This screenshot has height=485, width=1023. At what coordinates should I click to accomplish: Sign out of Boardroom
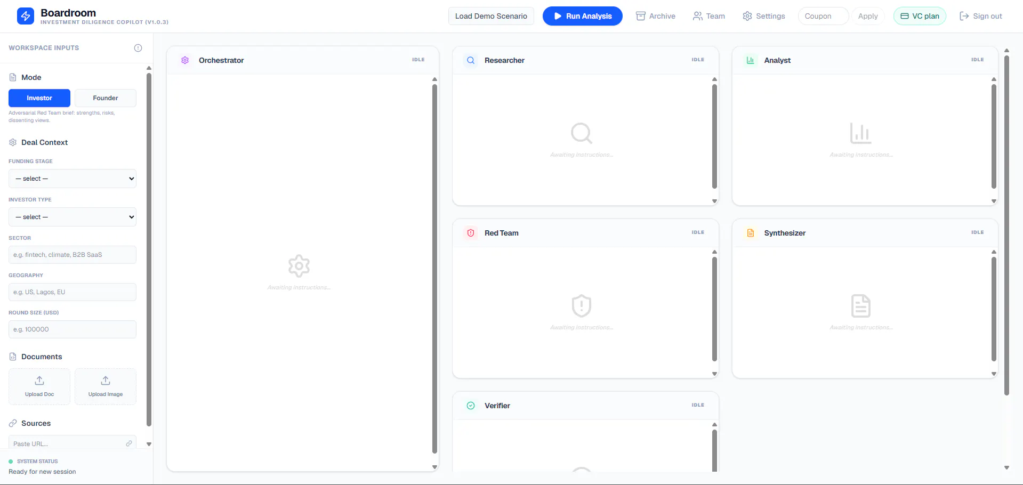pos(981,16)
